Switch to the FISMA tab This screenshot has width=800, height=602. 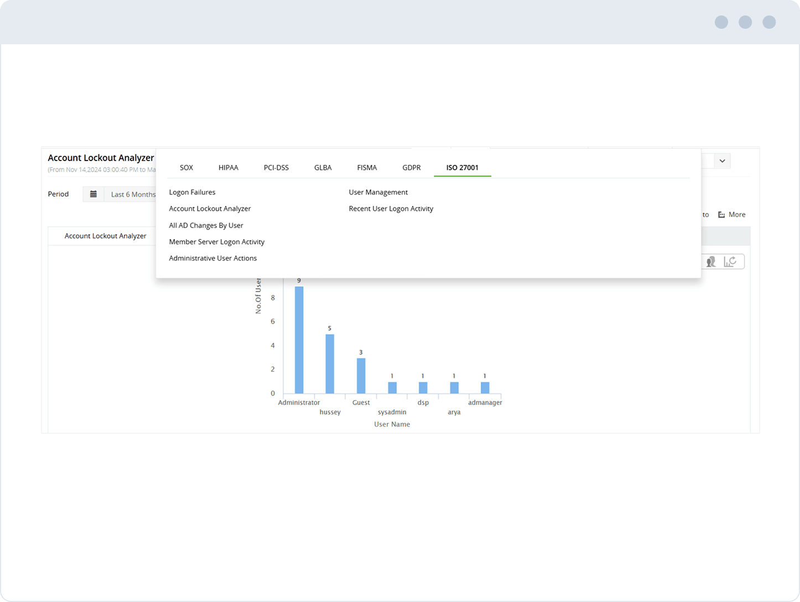(x=367, y=168)
